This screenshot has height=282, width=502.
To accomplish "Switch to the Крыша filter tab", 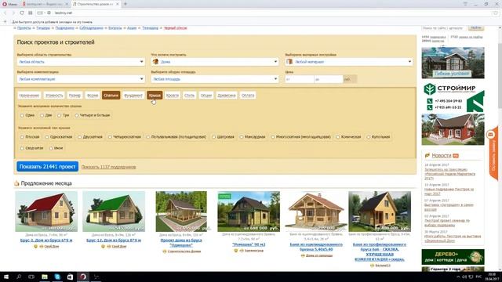I will click(155, 96).
